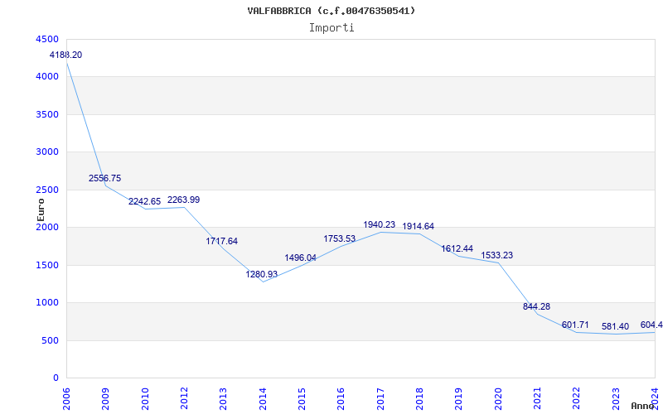Select the 2556.75 data label
The width and height of the screenshot is (663, 414).
pos(105,178)
